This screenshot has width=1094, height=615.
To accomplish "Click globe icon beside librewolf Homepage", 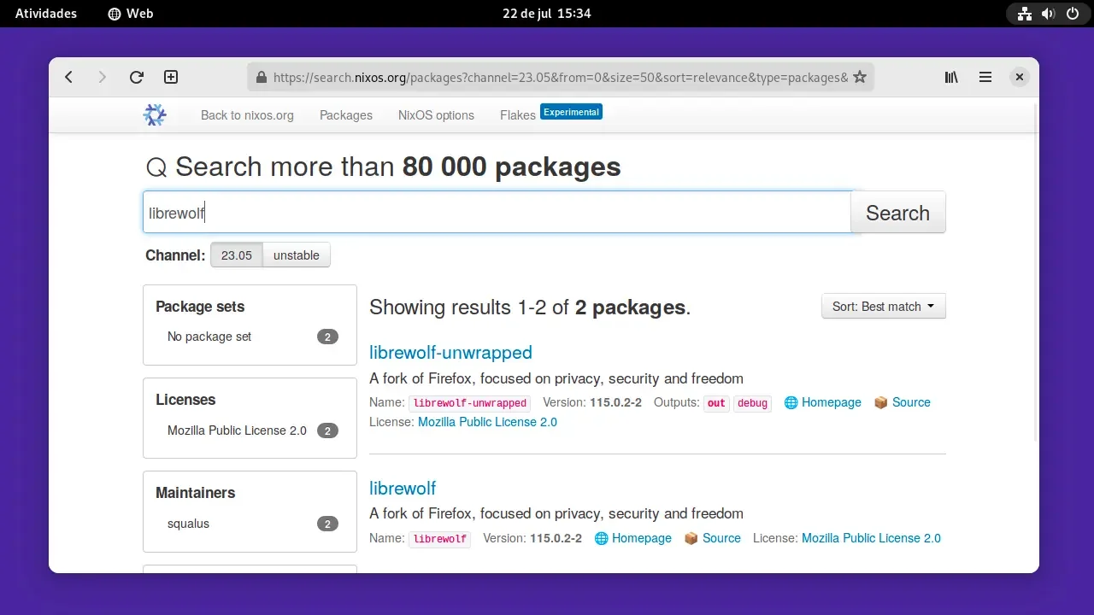I will point(601,538).
